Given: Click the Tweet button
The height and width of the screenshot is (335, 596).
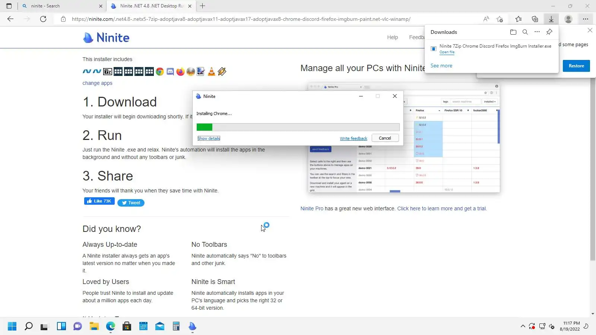Looking at the screenshot, I should [x=131, y=203].
